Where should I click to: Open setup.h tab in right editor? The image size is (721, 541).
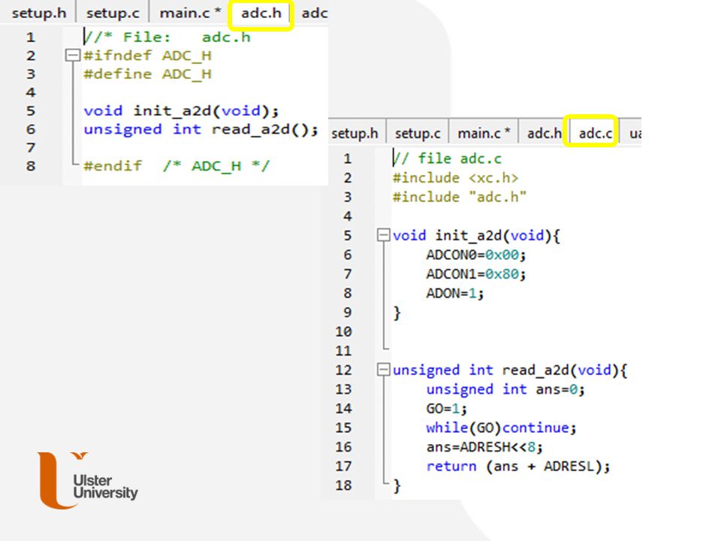click(354, 134)
